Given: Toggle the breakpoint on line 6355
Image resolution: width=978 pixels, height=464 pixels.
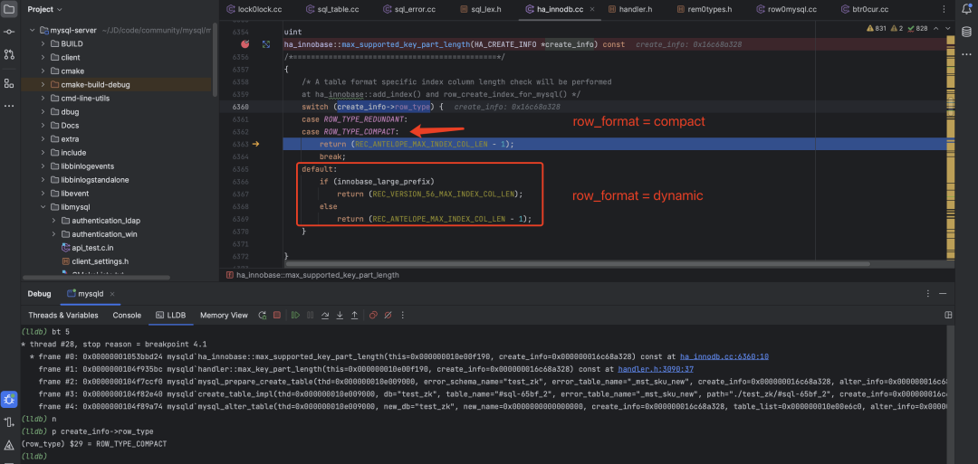Looking at the screenshot, I should (x=244, y=43).
